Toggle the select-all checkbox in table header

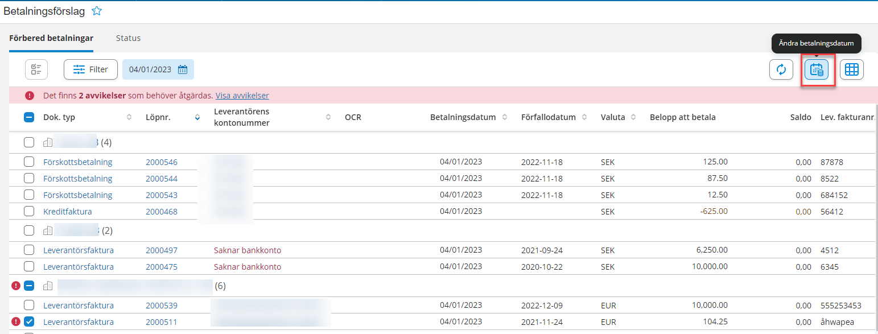29,117
